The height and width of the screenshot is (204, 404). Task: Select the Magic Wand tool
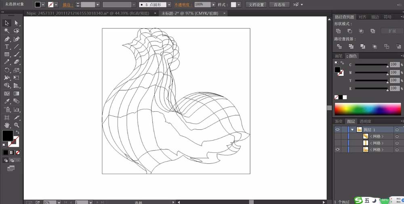7,31
